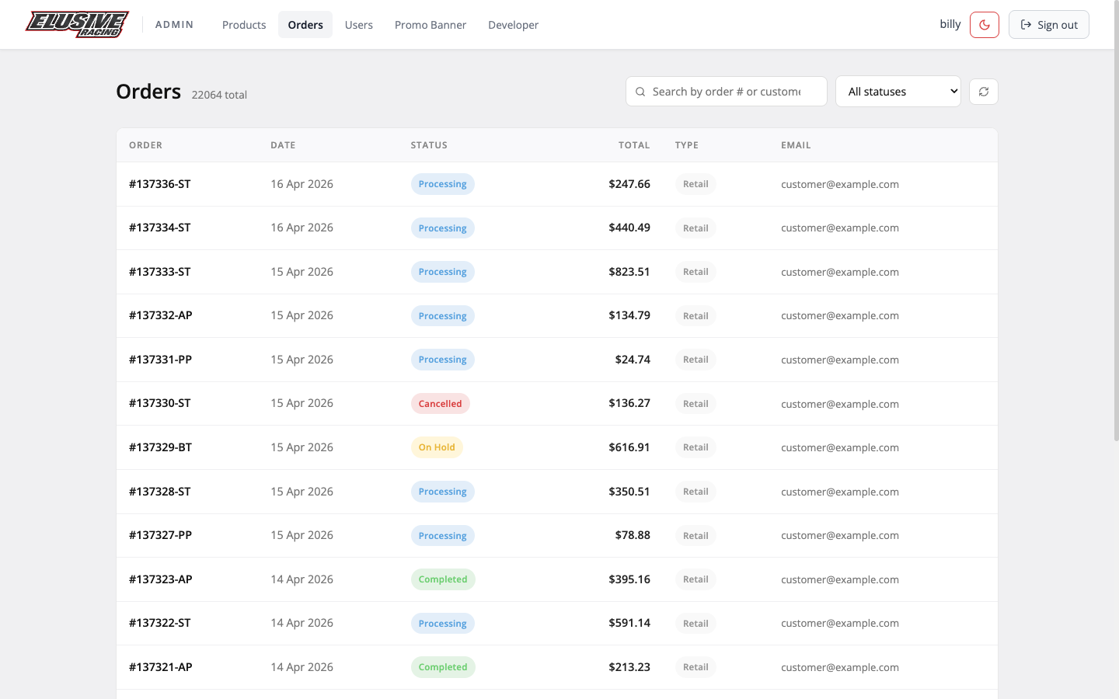The width and height of the screenshot is (1119, 699).
Task: Open the Promo Banner tab
Action: coord(431,25)
